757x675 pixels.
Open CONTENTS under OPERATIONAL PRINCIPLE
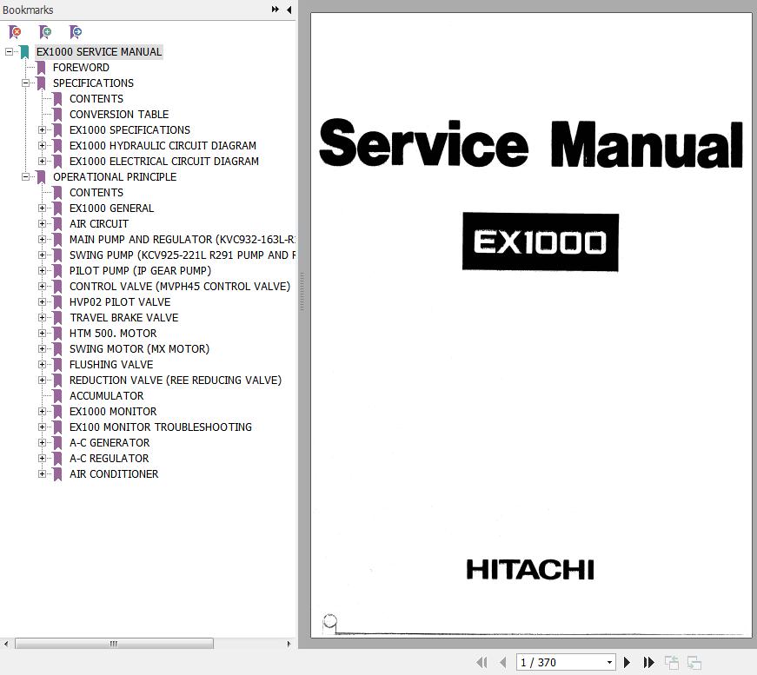pyautogui.click(x=96, y=193)
